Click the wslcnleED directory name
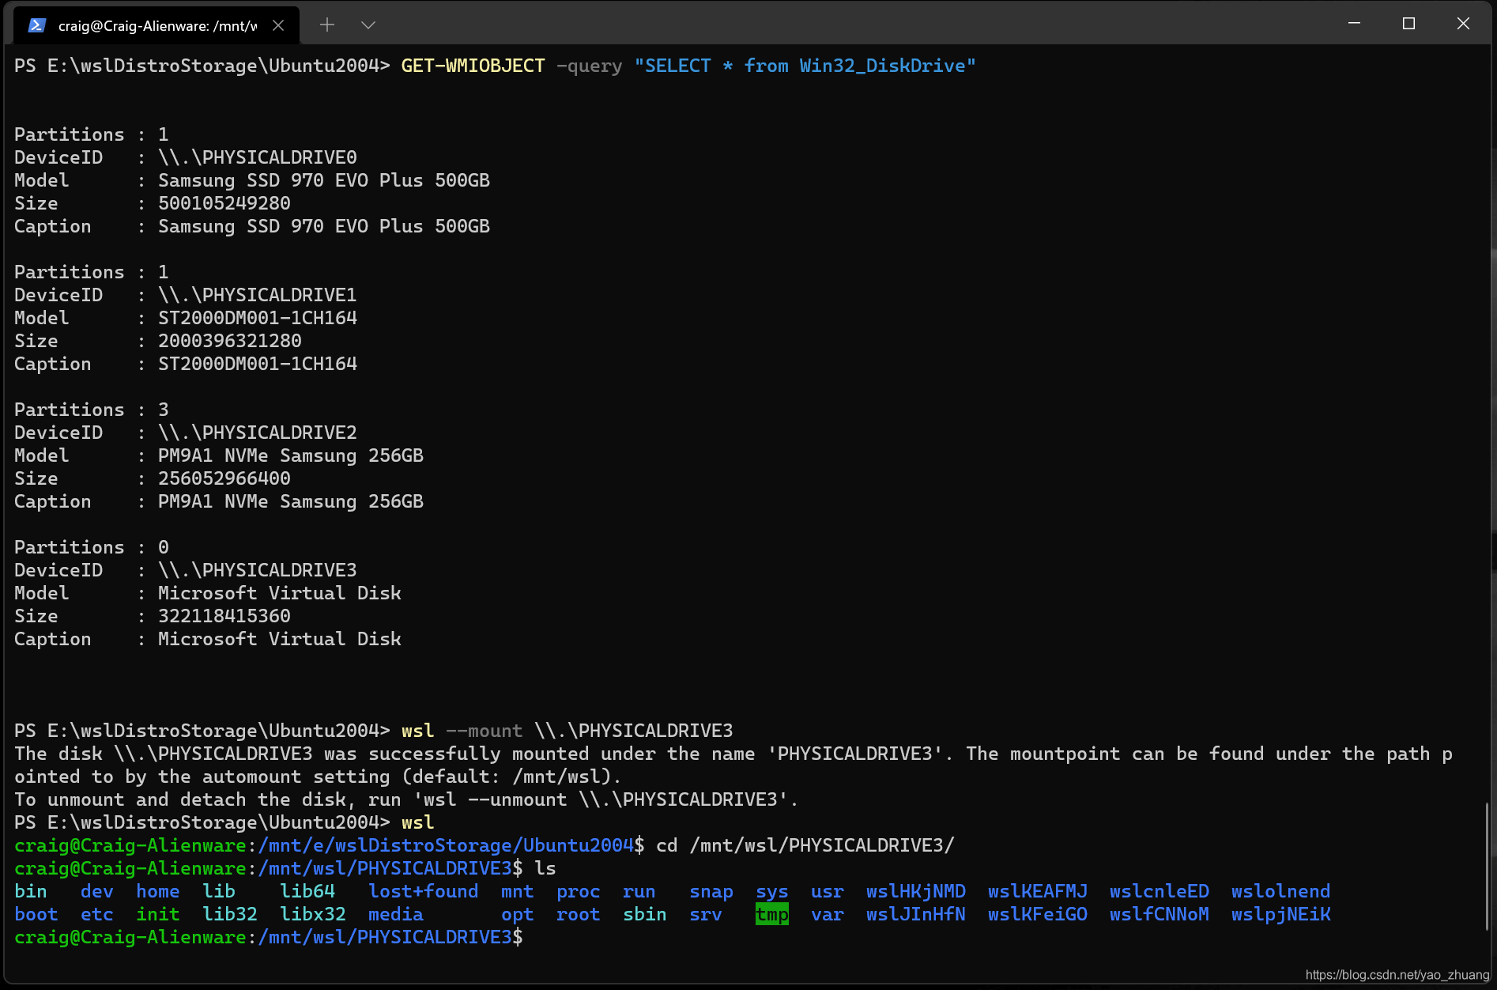This screenshot has width=1497, height=990. pos(1160,891)
